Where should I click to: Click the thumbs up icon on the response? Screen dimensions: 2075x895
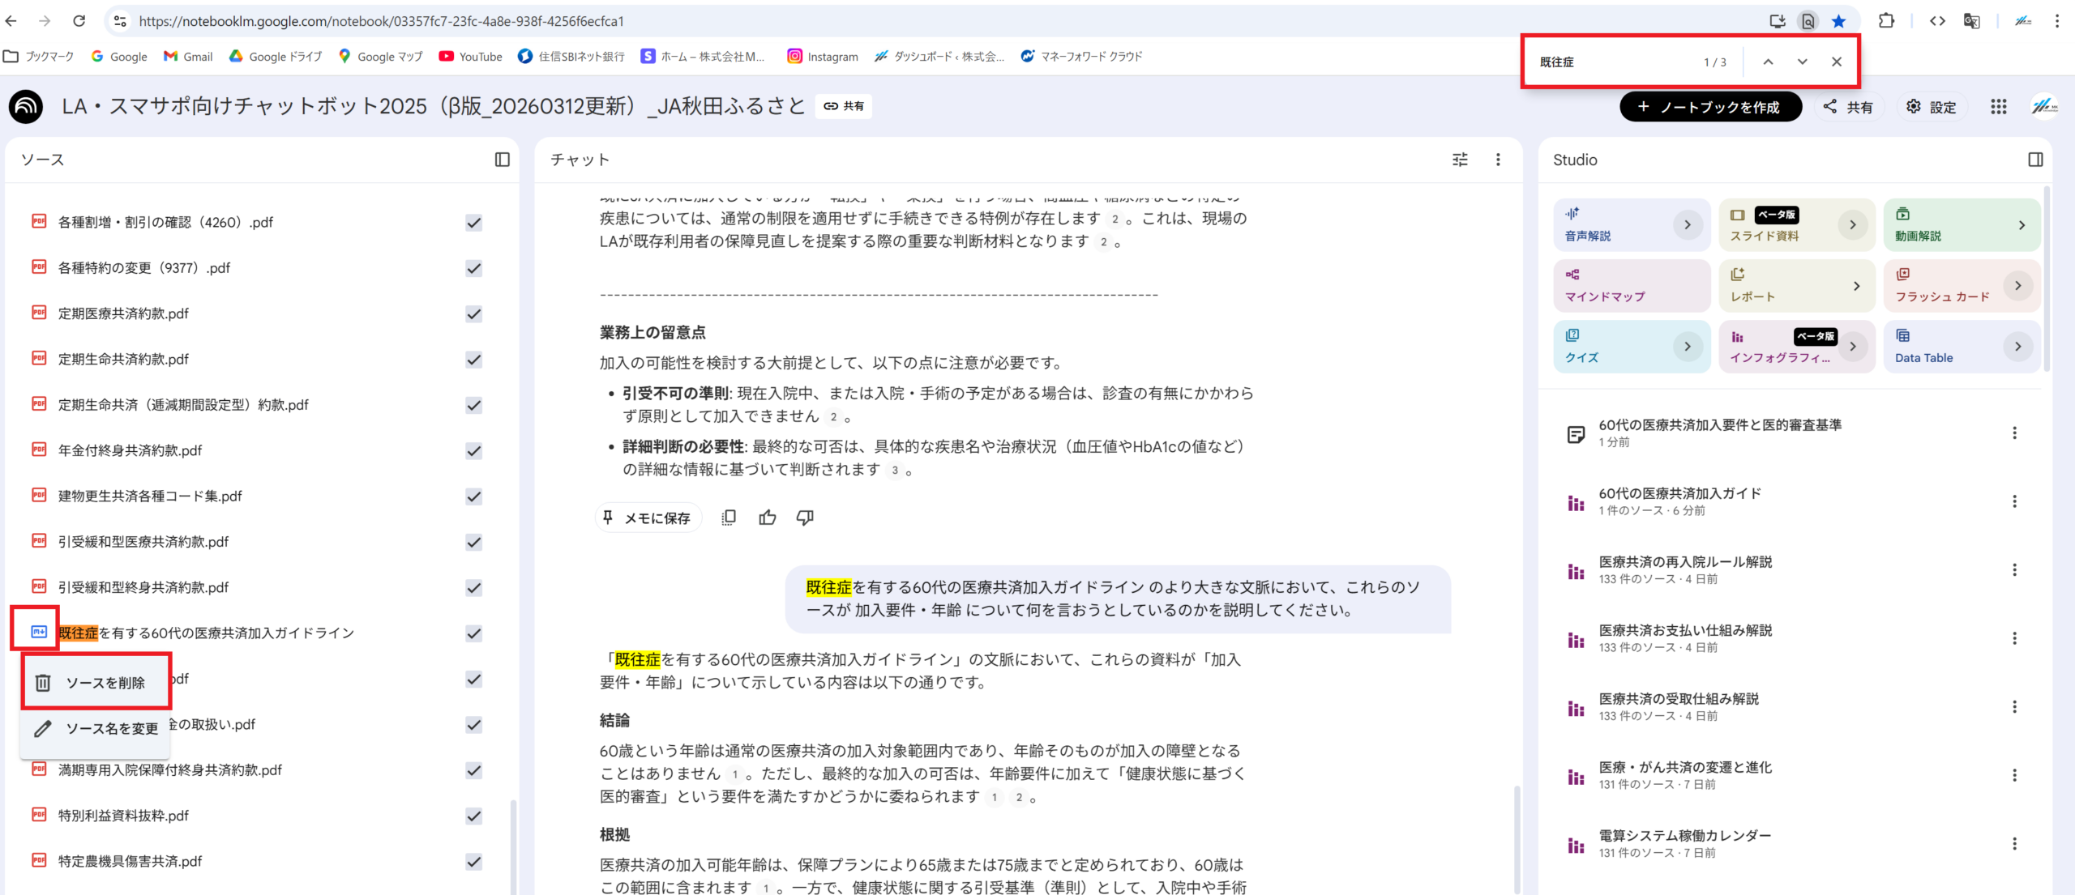pyautogui.click(x=767, y=518)
